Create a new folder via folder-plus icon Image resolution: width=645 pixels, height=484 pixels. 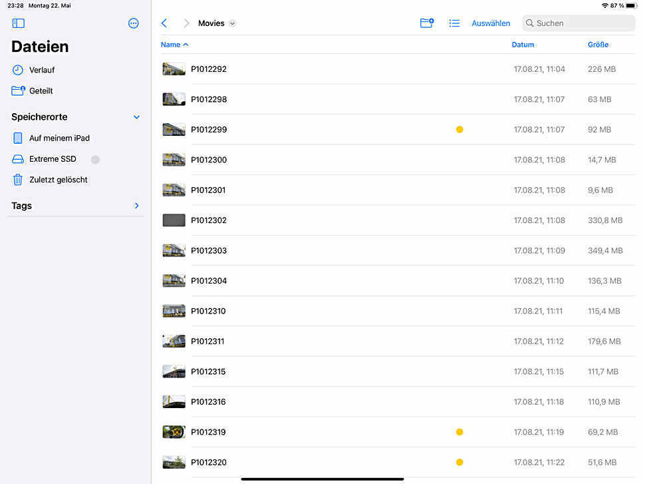coord(427,23)
